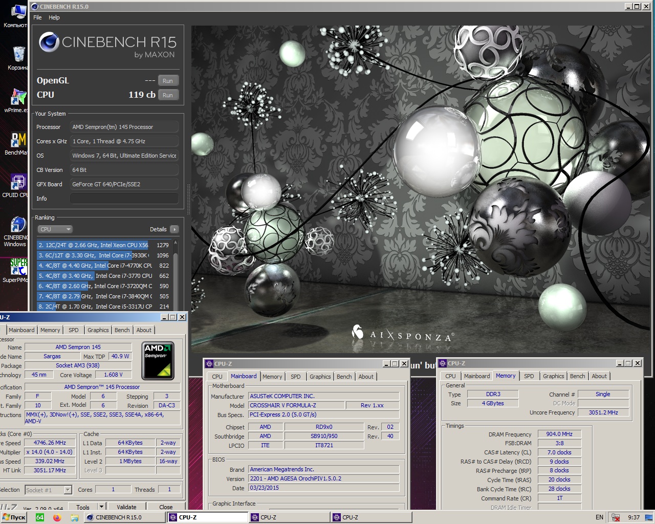Launch Firefox from the taskbar

[57, 517]
